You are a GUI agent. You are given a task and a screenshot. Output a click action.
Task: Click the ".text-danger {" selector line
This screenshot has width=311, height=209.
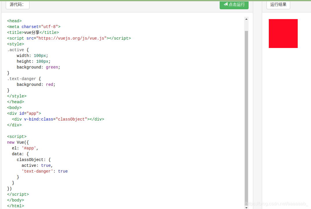pos(24,79)
